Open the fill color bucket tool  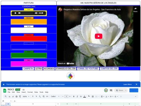click(89, 96)
